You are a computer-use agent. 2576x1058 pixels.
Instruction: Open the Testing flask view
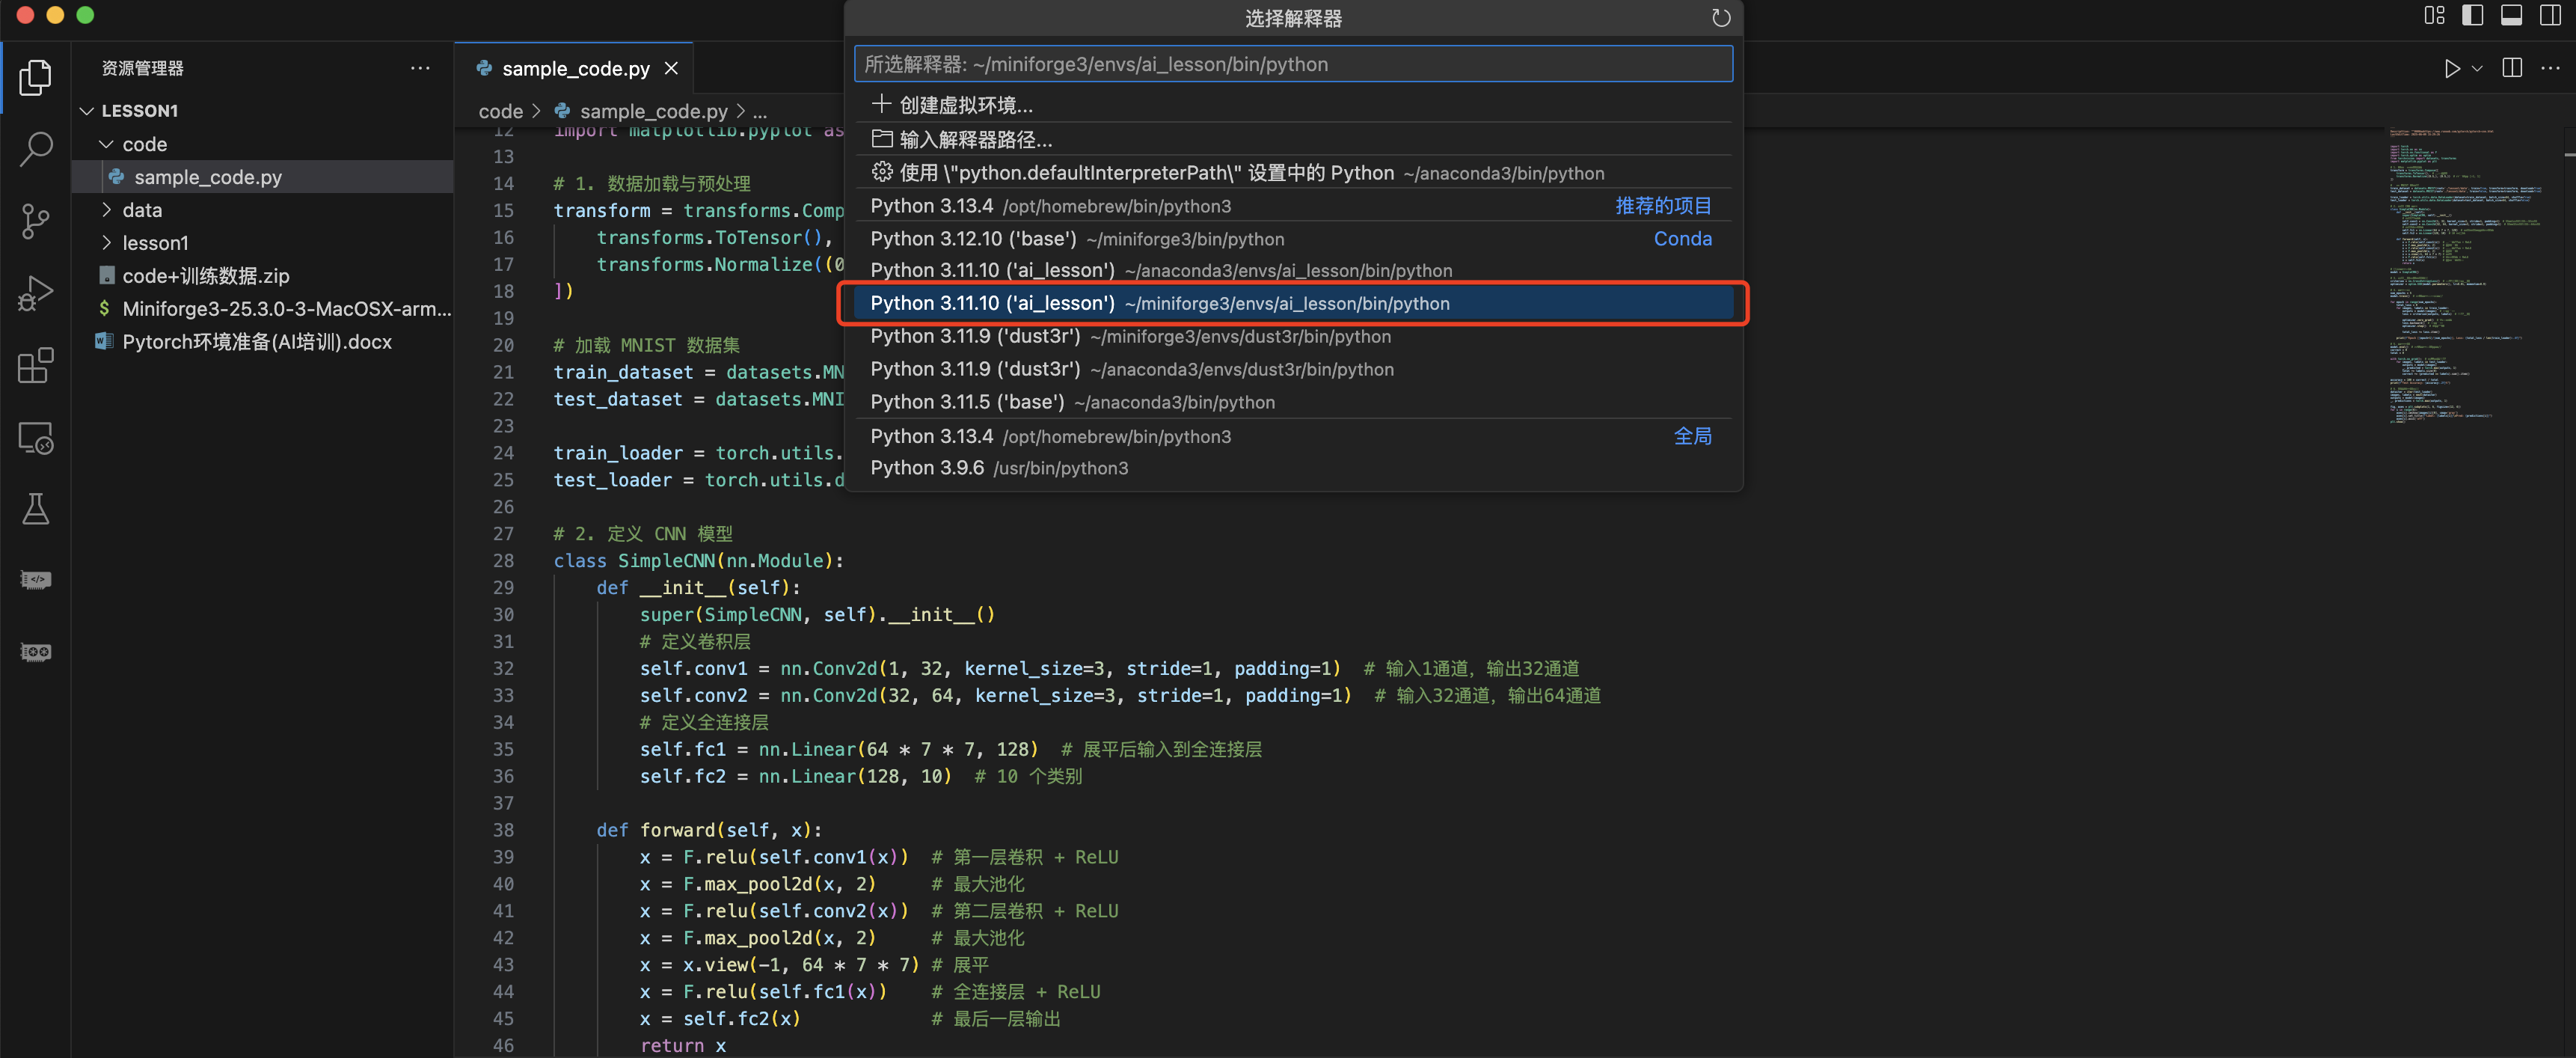pyautogui.click(x=36, y=509)
